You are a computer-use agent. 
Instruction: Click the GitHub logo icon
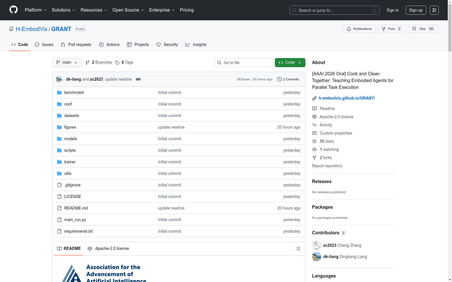[14, 10]
